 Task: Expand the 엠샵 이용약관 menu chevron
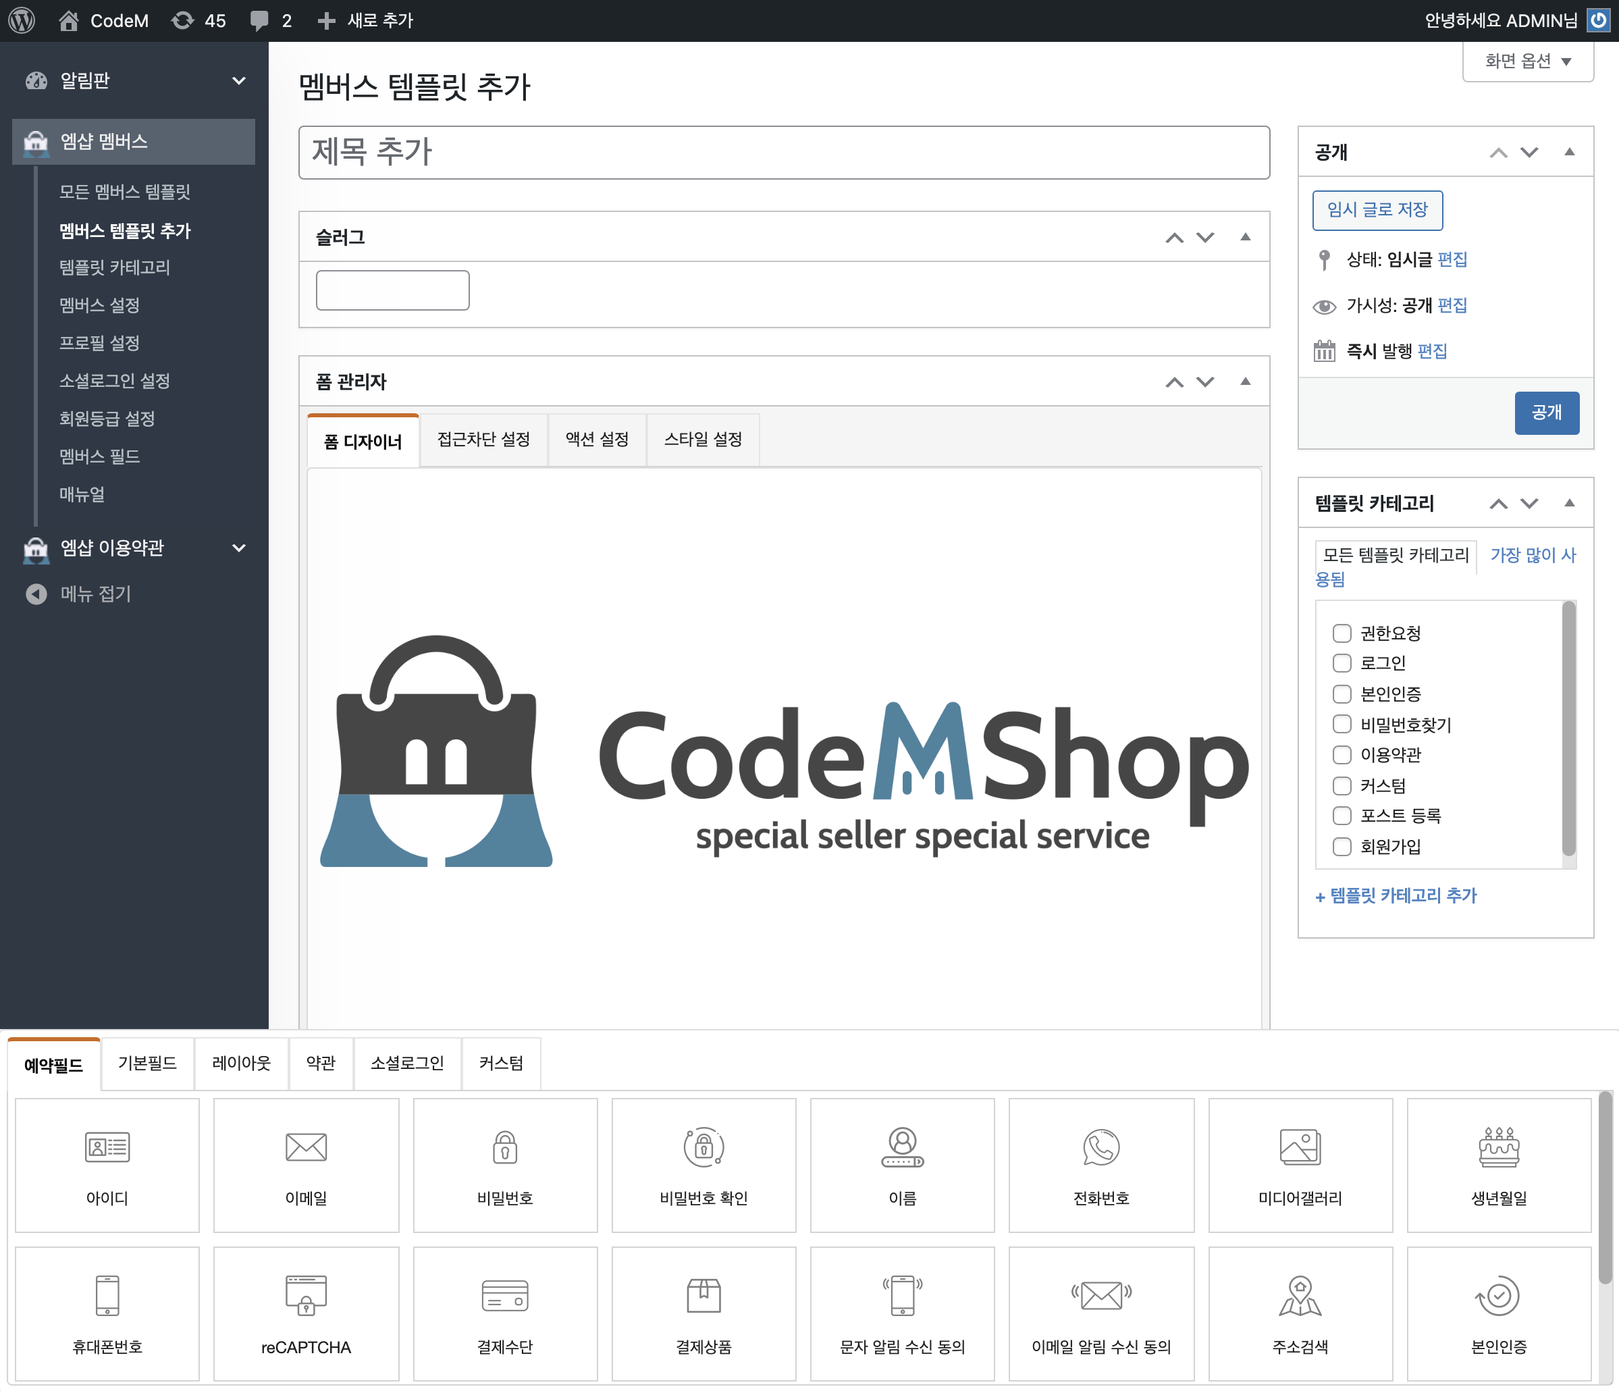[x=239, y=548]
